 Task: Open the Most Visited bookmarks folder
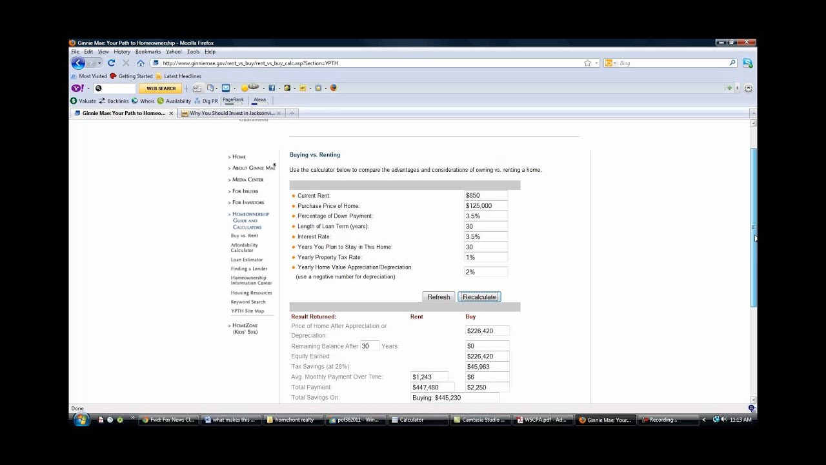[x=89, y=76]
